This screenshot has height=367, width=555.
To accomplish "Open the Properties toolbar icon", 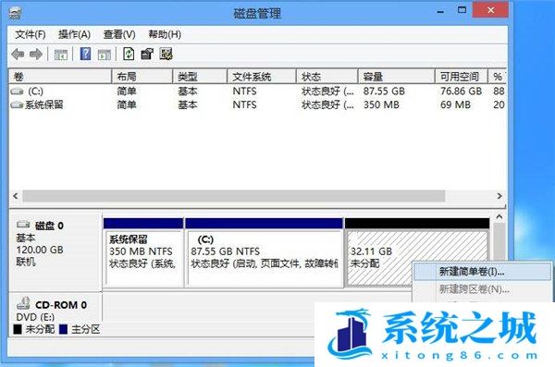I will coord(147,55).
